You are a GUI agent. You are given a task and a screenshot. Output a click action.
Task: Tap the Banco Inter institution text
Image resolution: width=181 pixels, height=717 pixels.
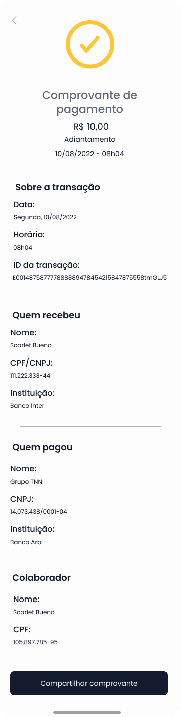[x=27, y=406]
